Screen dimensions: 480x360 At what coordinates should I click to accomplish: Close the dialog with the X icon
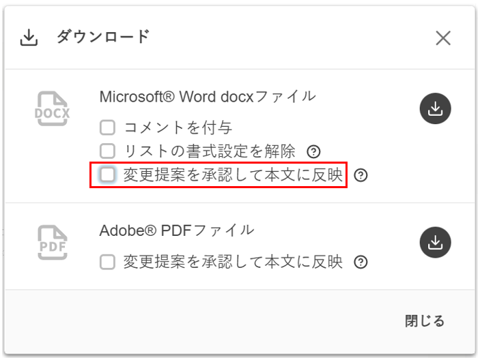click(x=443, y=38)
